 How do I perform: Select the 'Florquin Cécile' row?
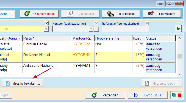[x=88, y=46]
